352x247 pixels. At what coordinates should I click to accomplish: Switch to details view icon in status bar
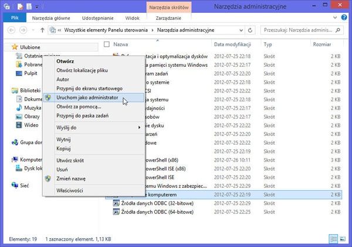(334, 239)
